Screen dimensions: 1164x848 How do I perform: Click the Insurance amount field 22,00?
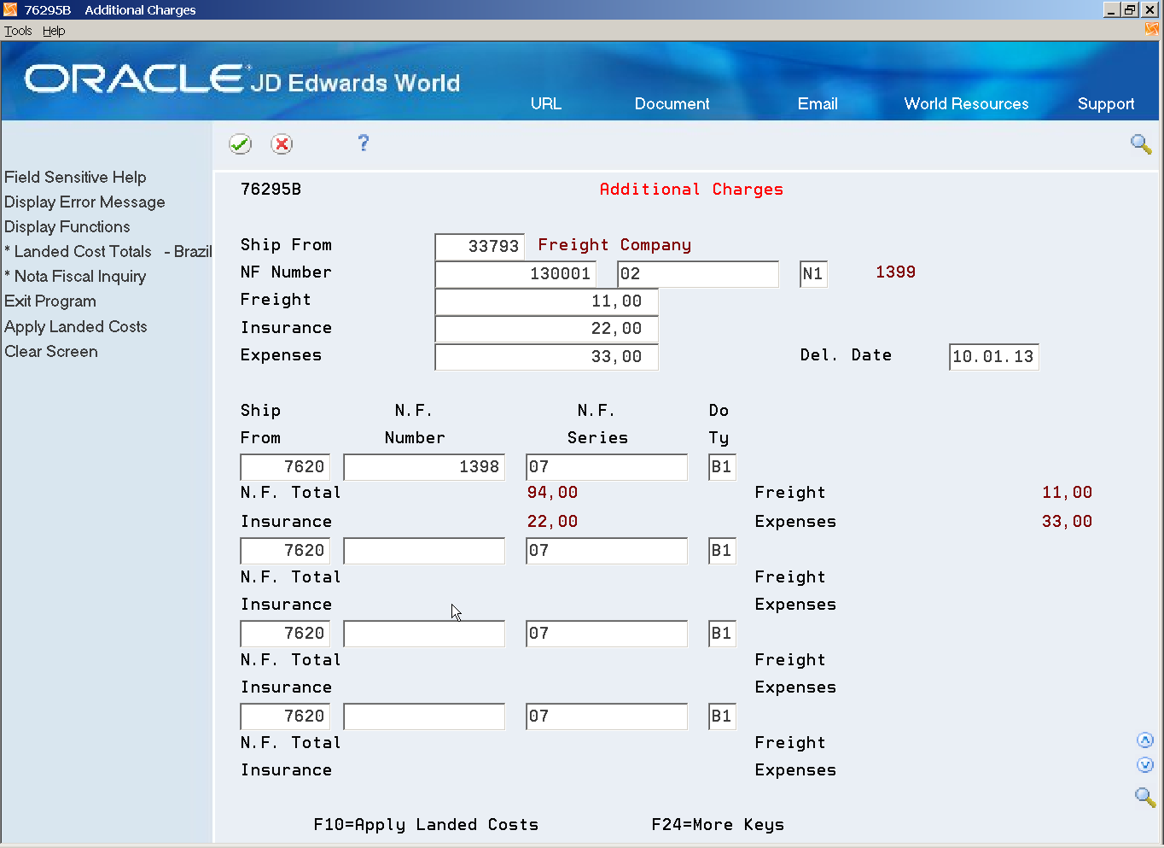(547, 329)
